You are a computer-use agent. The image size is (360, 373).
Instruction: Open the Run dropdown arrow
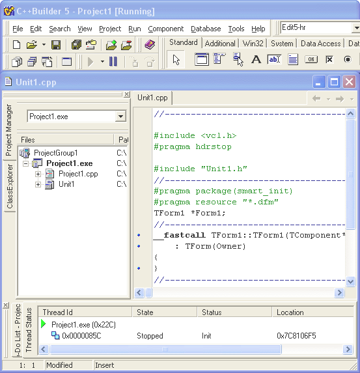pyautogui.click(x=102, y=62)
